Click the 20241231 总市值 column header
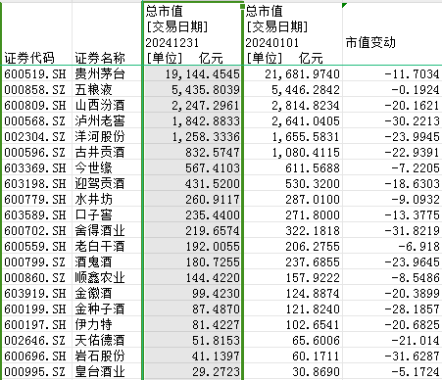This screenshot has width=442, height=380. point(192,34)
